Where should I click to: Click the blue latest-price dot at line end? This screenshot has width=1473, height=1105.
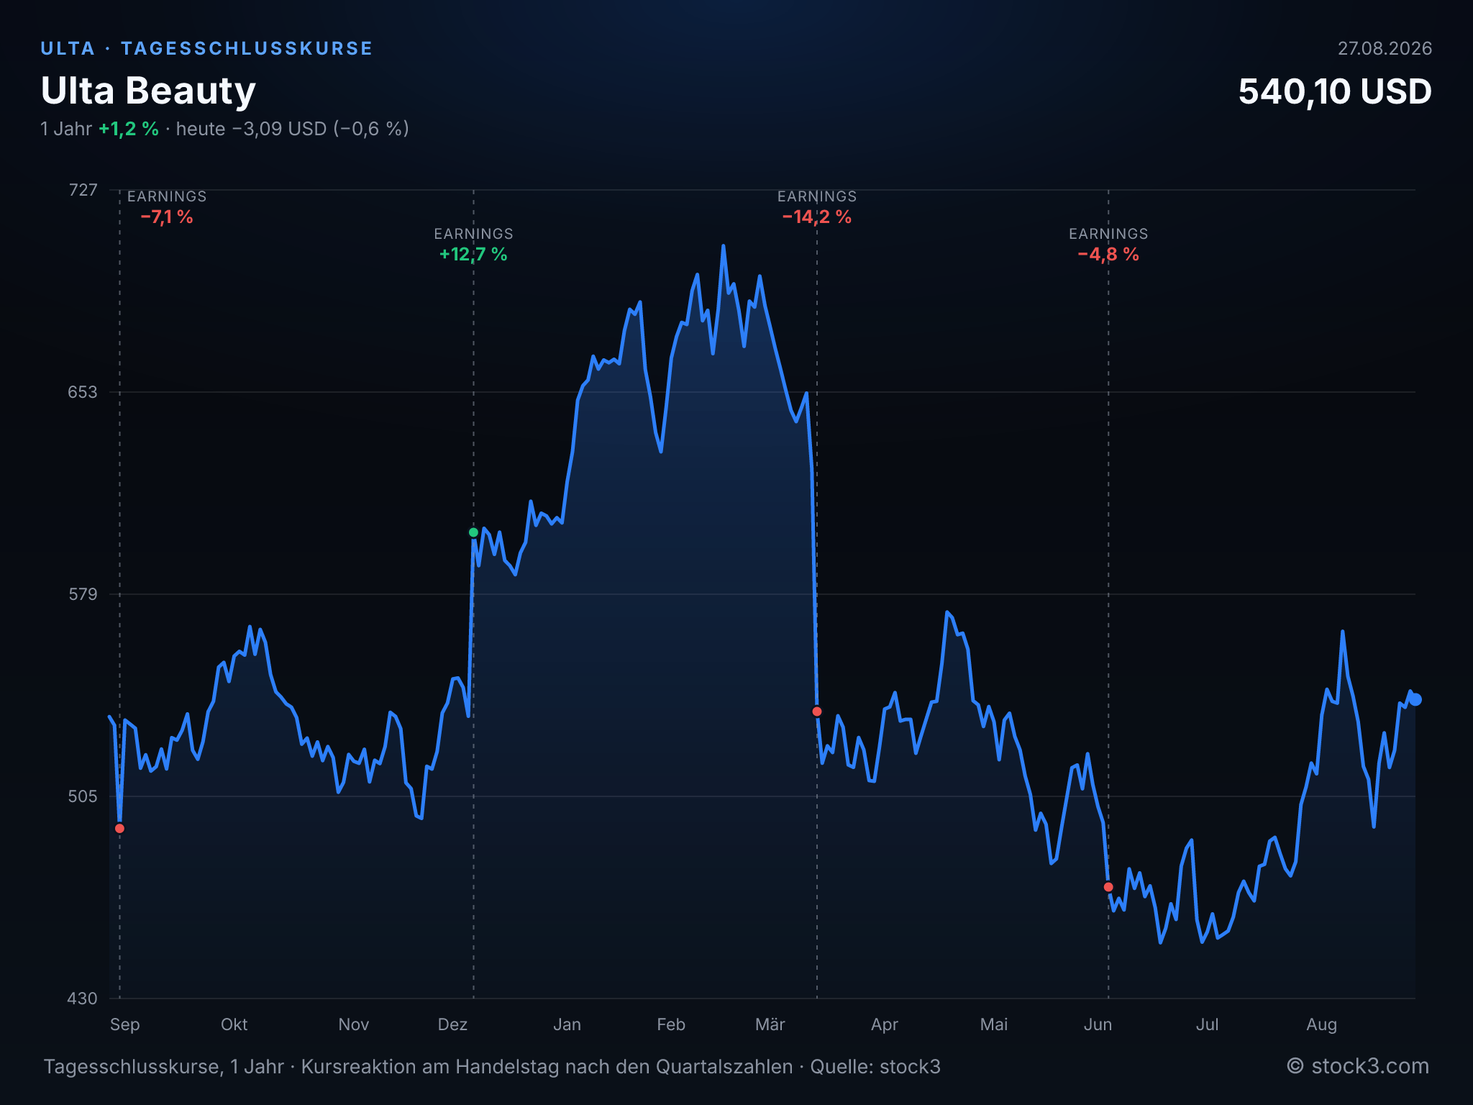pyautogui.click(x=1415, y=699)
